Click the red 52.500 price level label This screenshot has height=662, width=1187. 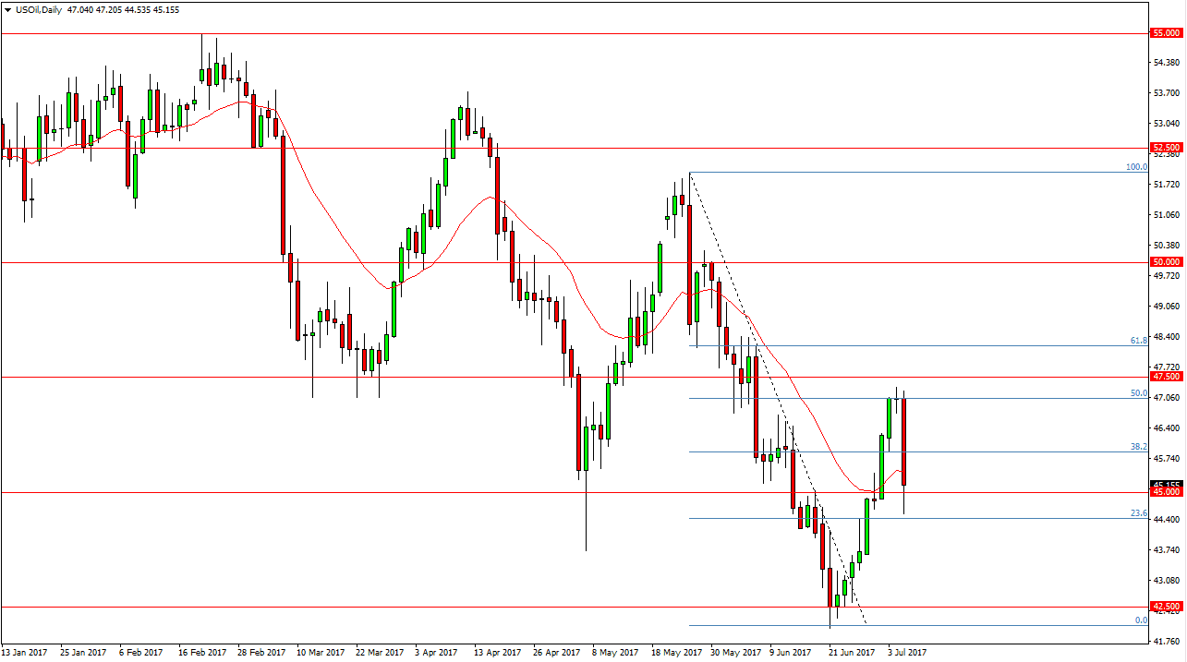pyautogui.click(x=1167, y=148)
